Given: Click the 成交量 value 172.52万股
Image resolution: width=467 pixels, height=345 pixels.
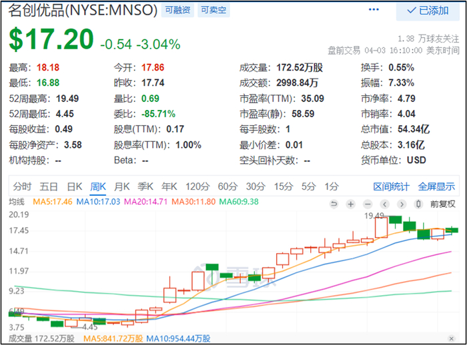Looking at the screenshot, I should click(300, 67).
